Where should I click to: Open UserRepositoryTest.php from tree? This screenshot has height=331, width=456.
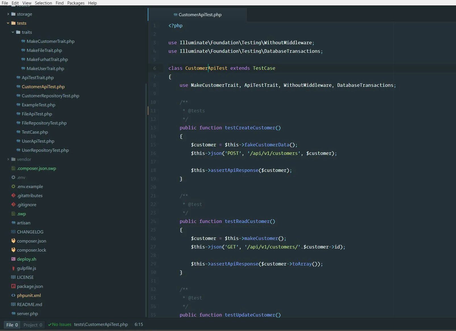tap(45, 150)
